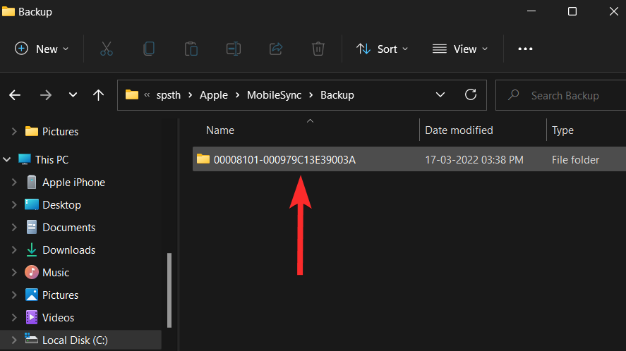
Task: Sort by the Date modified column
Action: pos(459,130)
